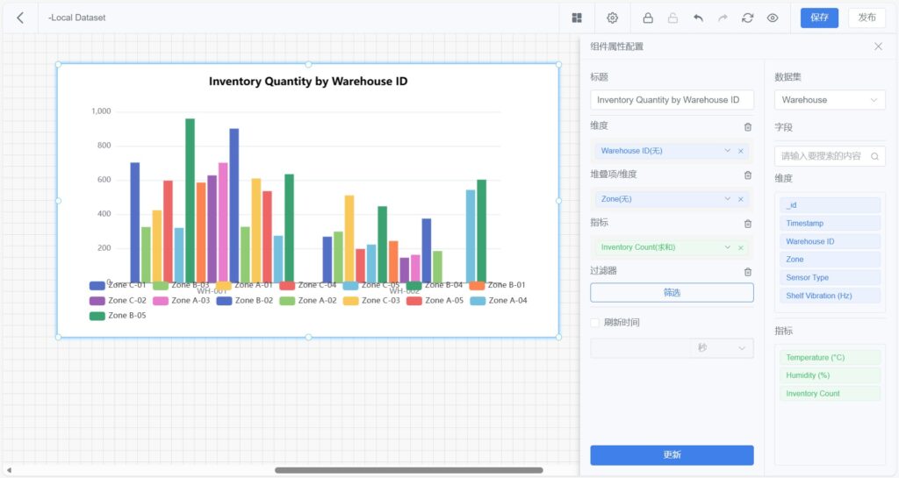Open the Warehouse ID(无) dimension dropdown
Image resolution: width=899 pixels, height=478 pixels.
727,151
